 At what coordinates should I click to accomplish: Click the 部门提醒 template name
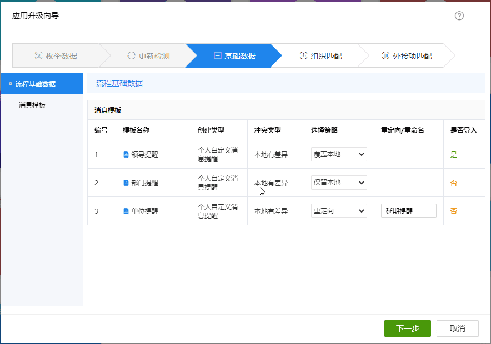[144, 183]
